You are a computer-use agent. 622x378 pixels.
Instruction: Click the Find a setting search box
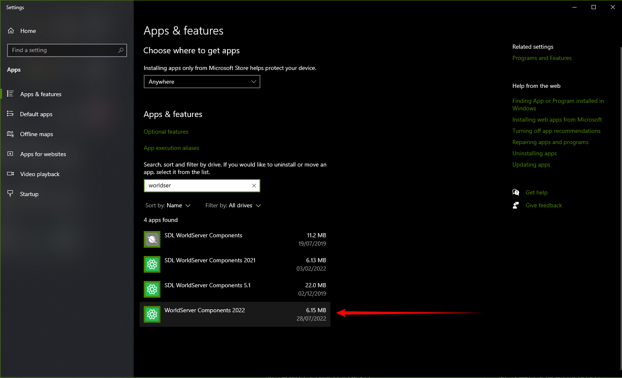(67, 50)
